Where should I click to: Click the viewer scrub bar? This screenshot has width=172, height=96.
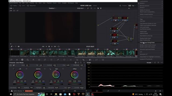[x=52, y=44]
